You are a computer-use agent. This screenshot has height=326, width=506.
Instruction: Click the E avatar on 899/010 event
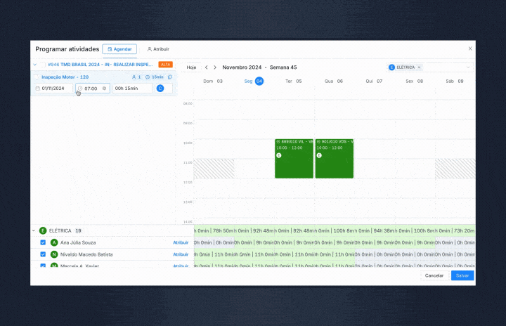pyautogui.click(x=279, y=155)
